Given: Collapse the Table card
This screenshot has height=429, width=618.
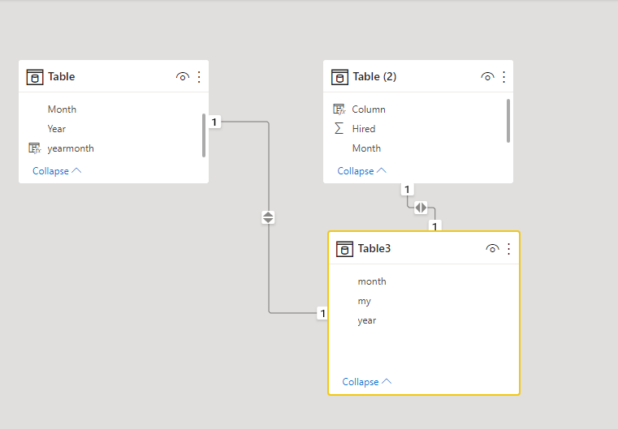Looking at the screenshot, I should click(x=57, y=171).
